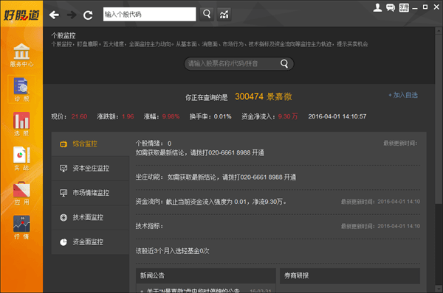This screenshot has height=293, width=443.
Task: Switch to the 资本坐庄监控 tab
Action: pyautogui.click(x=90, y=169)
